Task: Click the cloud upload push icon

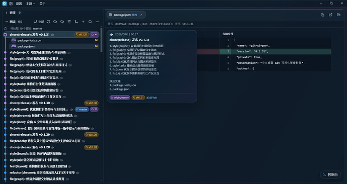Action: point(62,22)
